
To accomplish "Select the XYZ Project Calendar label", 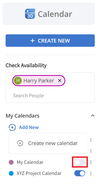I will (x=39, y=173).
